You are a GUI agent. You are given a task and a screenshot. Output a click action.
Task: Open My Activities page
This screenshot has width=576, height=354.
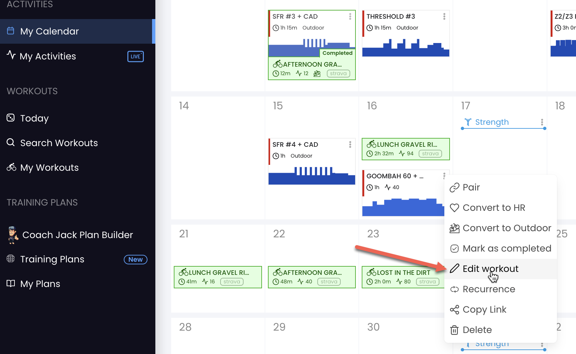[47, 56]
